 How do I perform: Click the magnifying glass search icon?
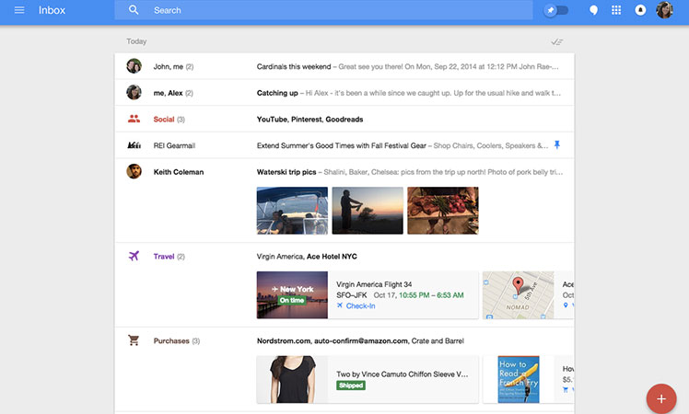click(134, 10)
